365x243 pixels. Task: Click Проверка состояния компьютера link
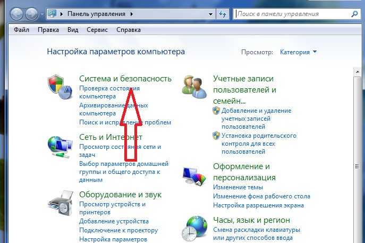(109, 93)
